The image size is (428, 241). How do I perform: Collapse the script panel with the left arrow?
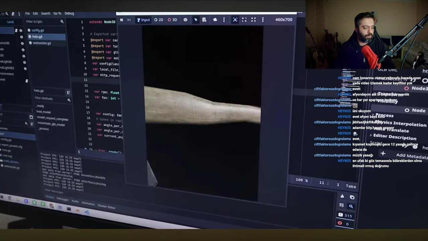[x=79, y=152]
